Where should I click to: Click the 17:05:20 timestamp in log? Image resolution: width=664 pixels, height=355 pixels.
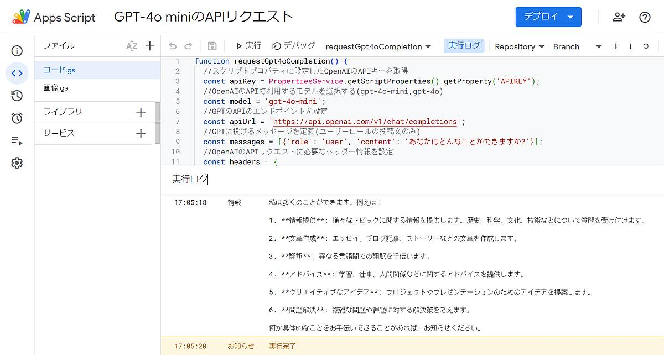(x=190, y=346)
